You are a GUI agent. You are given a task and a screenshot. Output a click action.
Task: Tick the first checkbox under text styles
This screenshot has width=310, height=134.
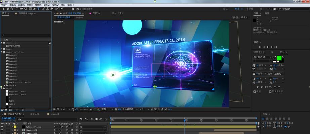(255, 92)
